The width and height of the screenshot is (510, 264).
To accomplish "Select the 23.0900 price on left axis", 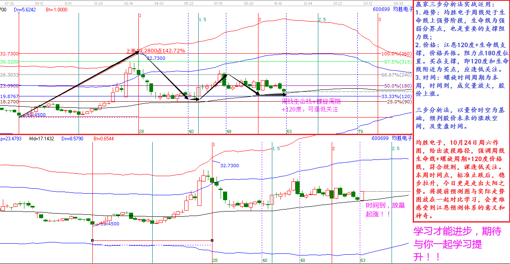I will coord(9,86).
